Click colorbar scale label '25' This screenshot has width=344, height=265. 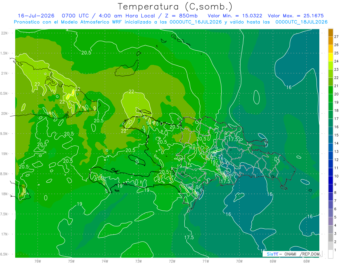coord(337,53)
